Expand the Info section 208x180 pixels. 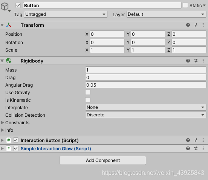(x=2, y=130)
